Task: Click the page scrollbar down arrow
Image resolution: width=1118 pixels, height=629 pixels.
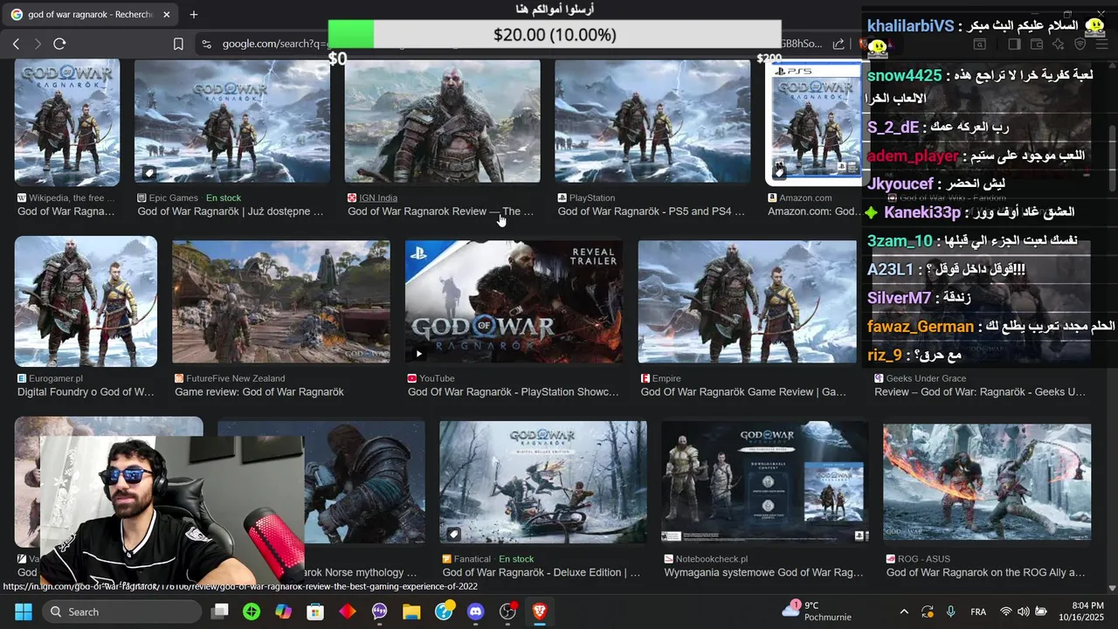Action: [1112, 588]
